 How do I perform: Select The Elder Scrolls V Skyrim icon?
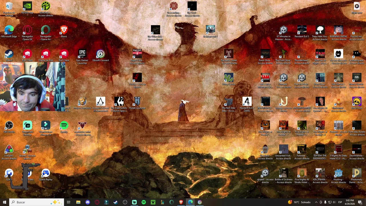tap(119, 104)
